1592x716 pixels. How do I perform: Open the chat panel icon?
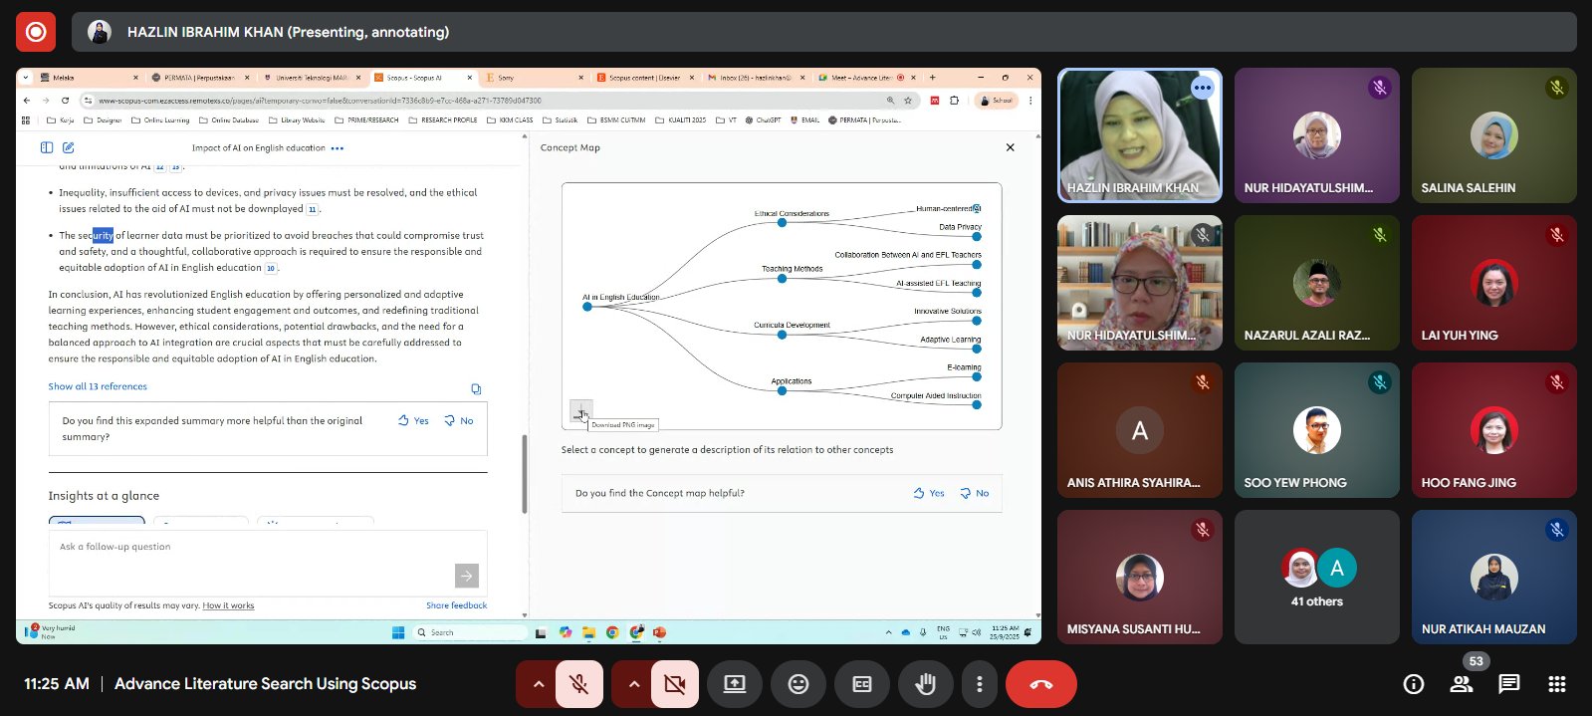tap(1509, 684)
